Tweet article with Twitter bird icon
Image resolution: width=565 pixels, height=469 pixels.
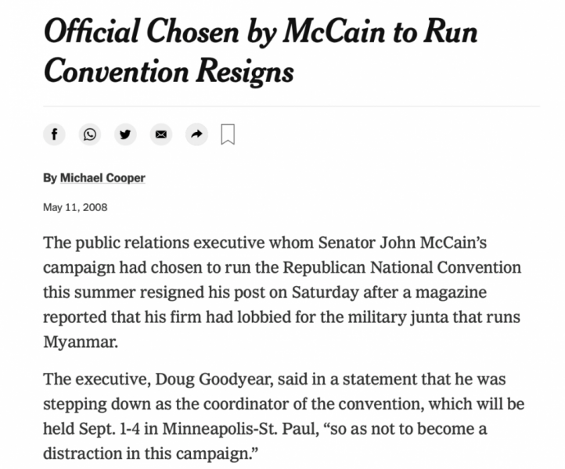click(x=125, y=134)
